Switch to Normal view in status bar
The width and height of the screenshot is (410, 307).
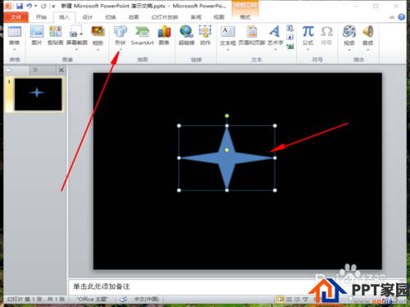[x=280, y=300]
